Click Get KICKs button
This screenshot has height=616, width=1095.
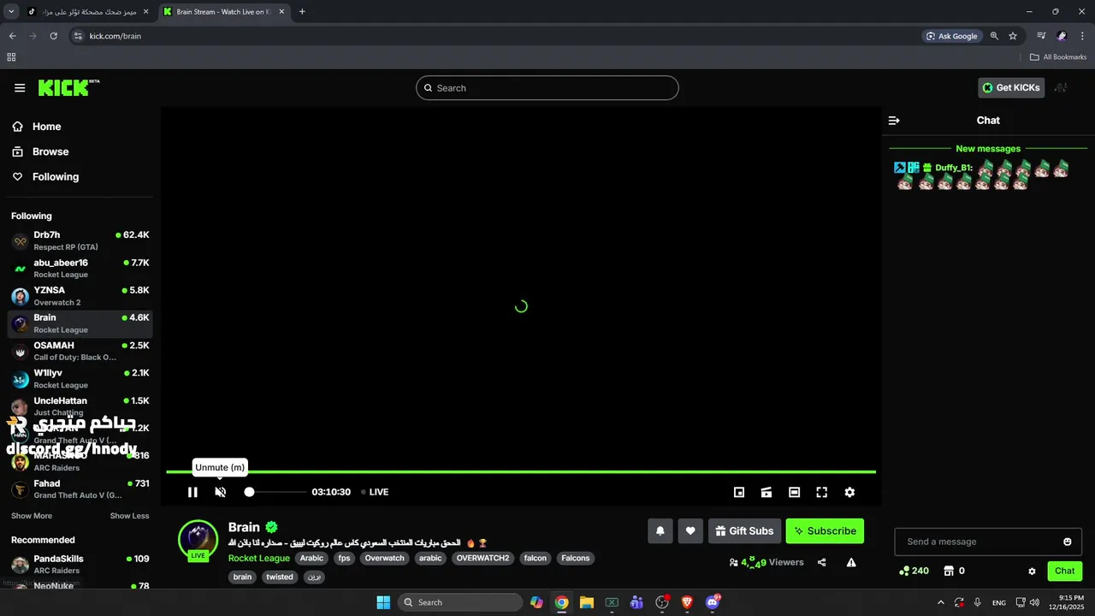1011,87
